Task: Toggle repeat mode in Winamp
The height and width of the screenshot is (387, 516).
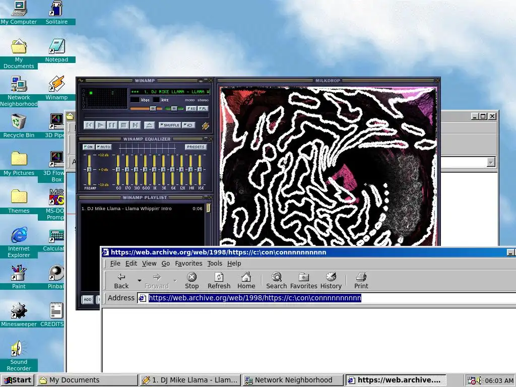Action: [189, 125]
